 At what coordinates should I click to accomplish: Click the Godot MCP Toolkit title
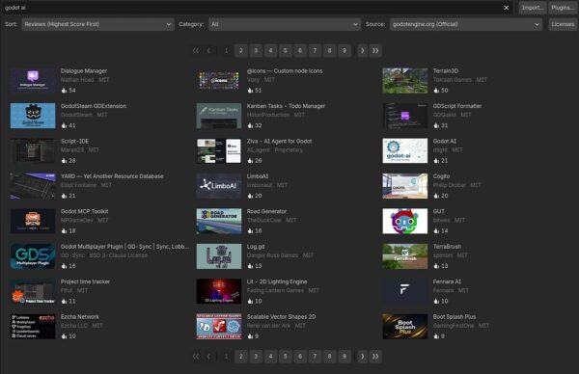click(x=85, y=211)
